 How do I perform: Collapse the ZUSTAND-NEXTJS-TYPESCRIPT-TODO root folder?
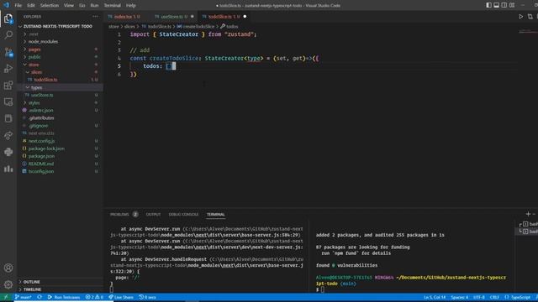(60, 26)
